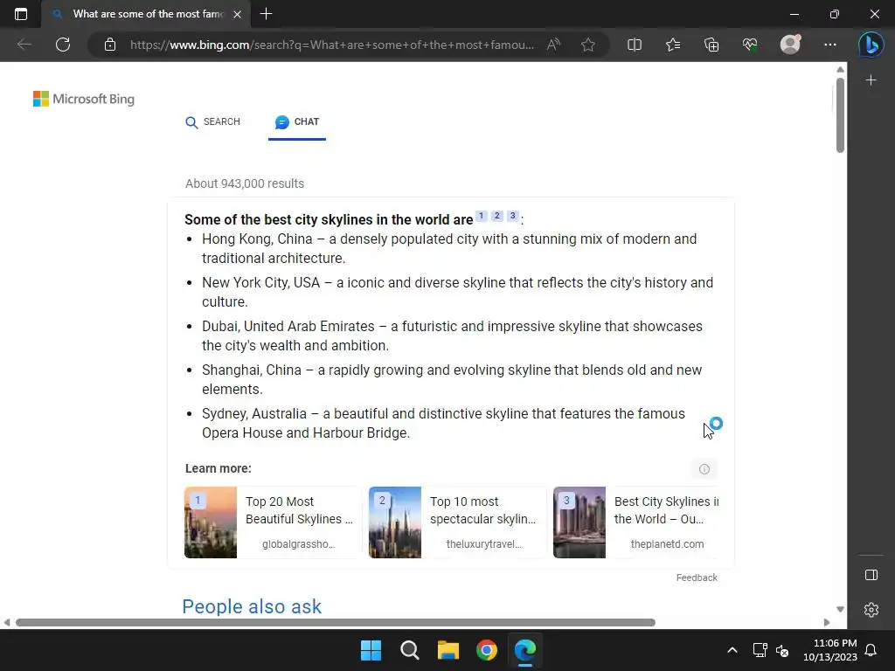895x671 pixels.
Task: Open the muted volume tray icon
Action: [782, 650]
